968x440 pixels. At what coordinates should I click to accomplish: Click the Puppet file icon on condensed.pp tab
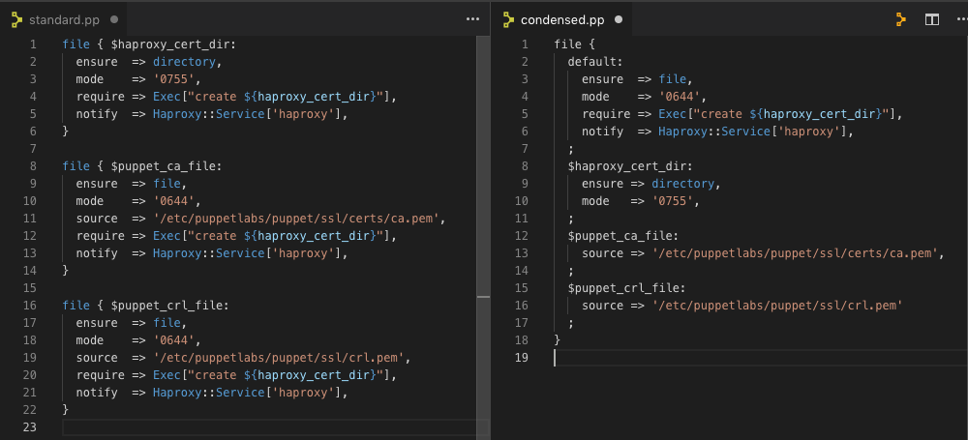pos(509,19)
